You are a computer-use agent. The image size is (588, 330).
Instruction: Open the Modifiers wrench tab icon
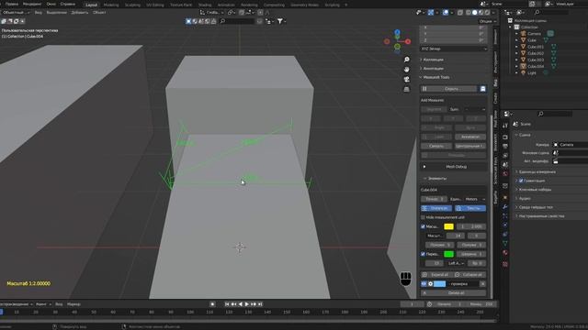pyautogui.click(x=505, y=206)
